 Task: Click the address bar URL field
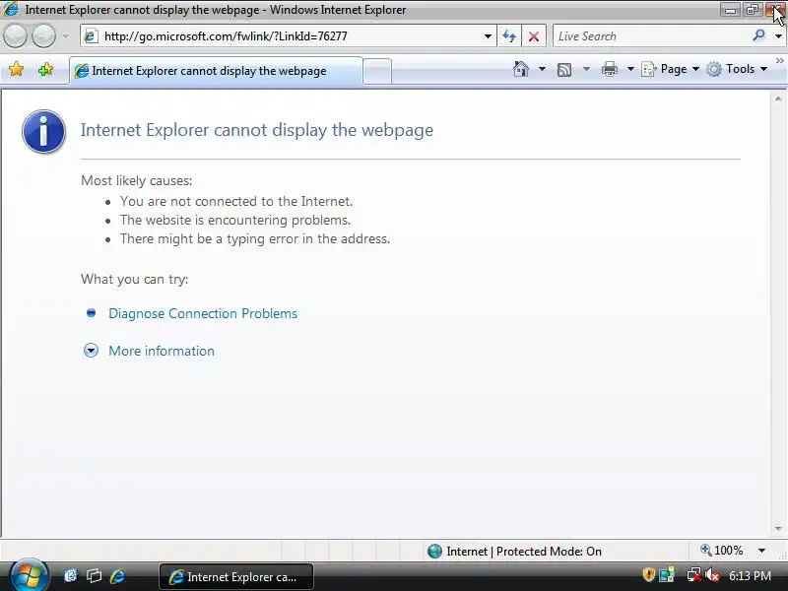[x=289, y=36]
